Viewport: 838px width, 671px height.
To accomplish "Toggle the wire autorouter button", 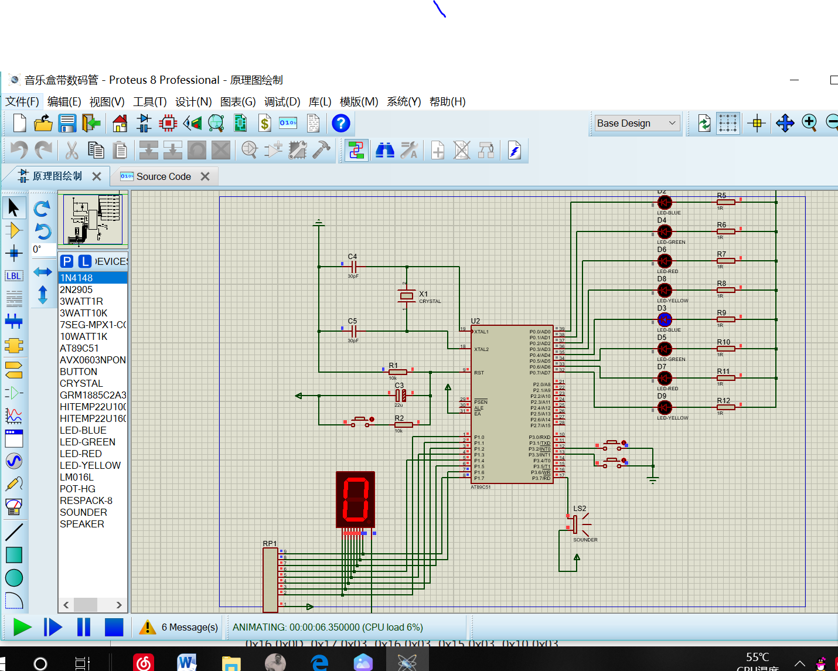I will pyautogui.click(x=356, y=151).
